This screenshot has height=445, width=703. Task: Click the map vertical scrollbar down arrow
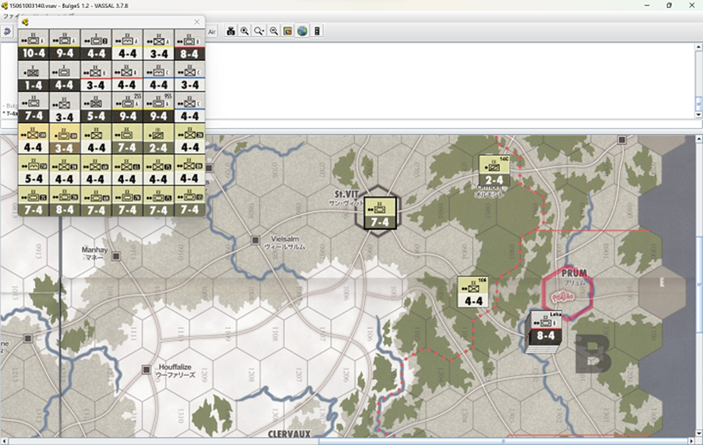[699, 434]
